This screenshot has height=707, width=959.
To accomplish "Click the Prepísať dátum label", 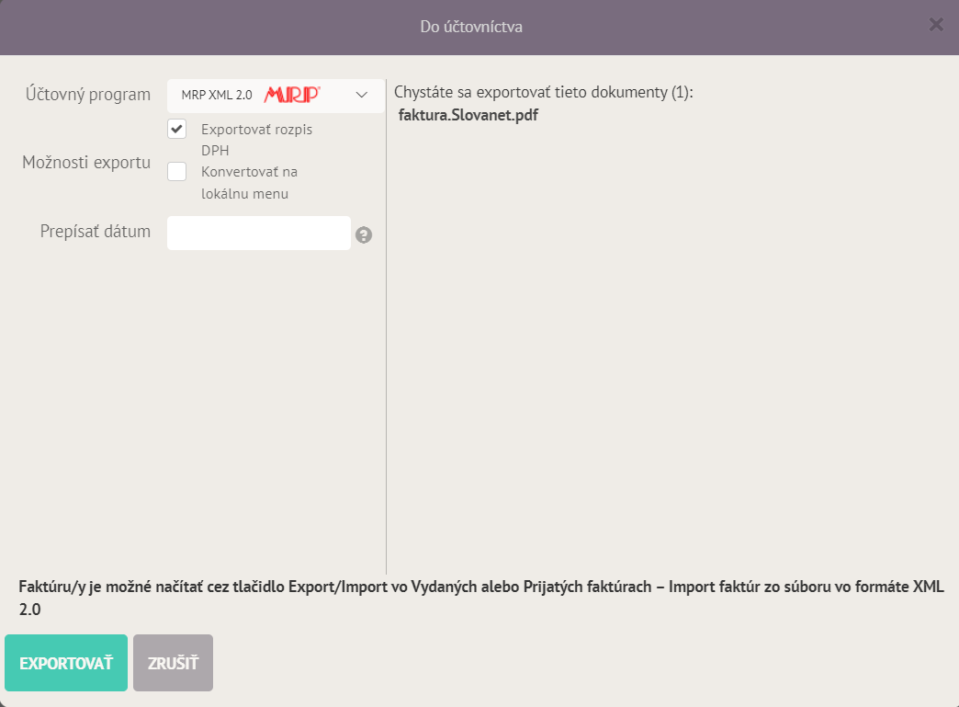I will 96,232.
